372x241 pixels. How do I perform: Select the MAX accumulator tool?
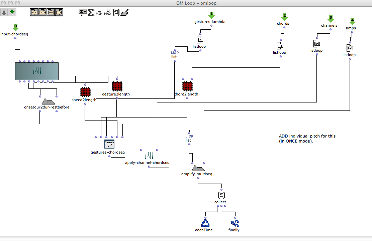(108, 13)
